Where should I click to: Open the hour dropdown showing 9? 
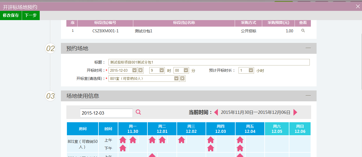pyautogui.click(x=162, y=70)
